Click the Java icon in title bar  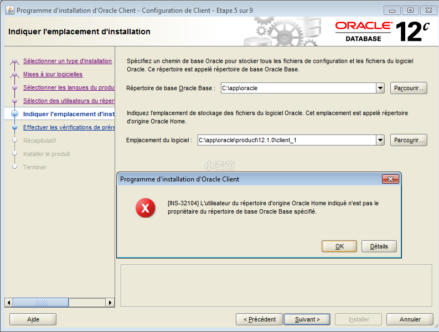pos(10,11)
